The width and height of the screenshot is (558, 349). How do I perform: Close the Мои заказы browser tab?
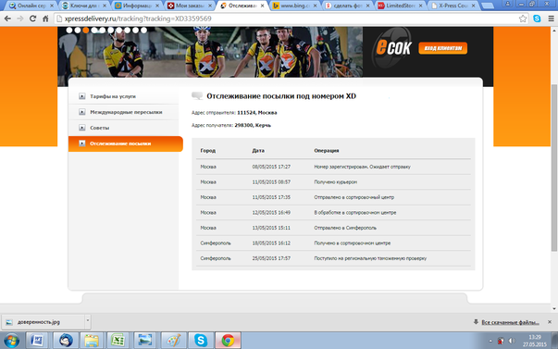210,6
